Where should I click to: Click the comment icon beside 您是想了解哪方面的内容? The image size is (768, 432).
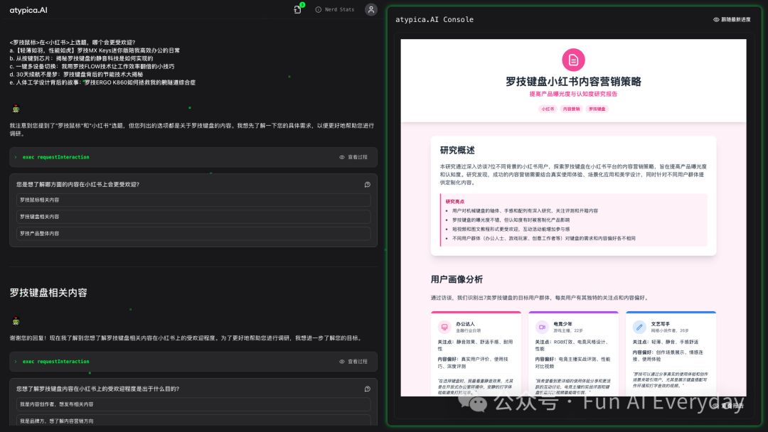coord(368,185)
